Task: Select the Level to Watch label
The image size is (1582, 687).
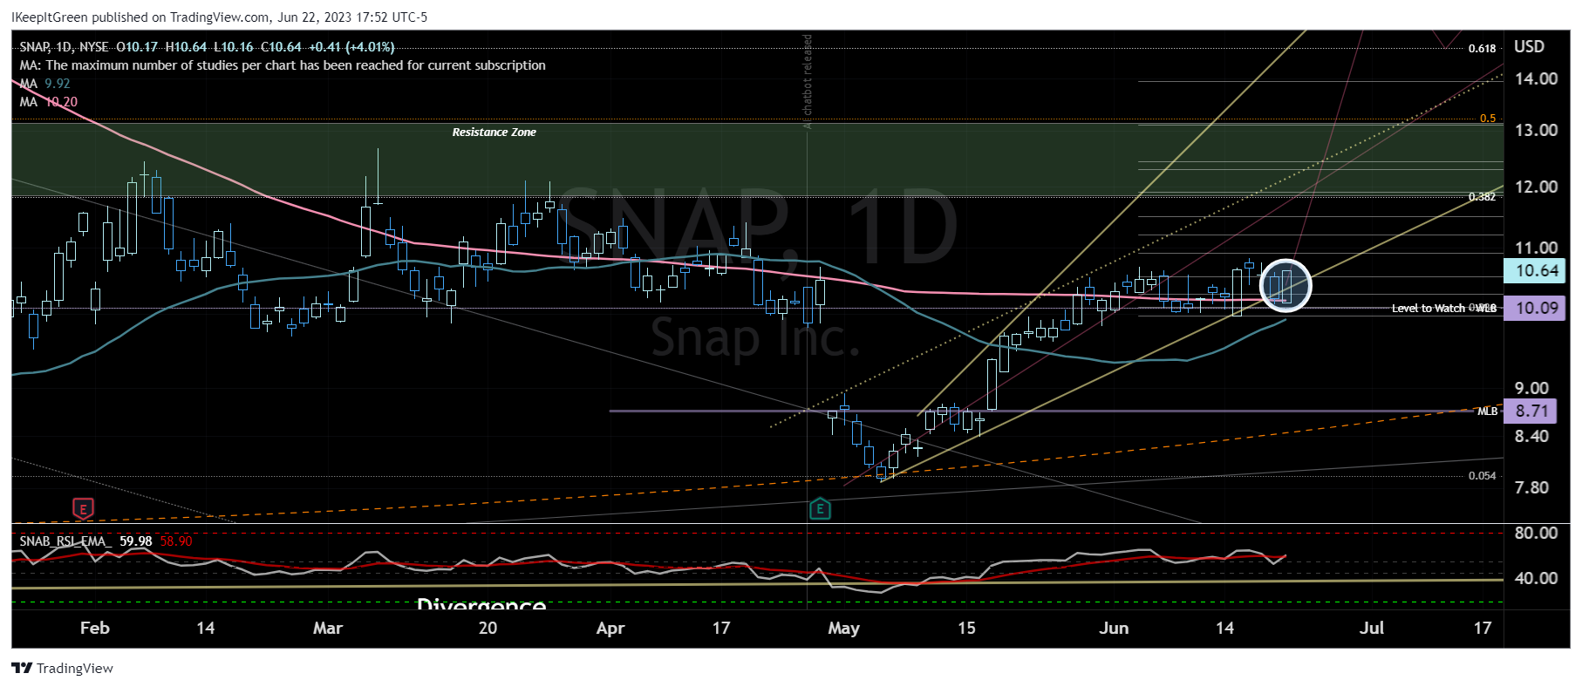Action: [x=1429, y=308]
